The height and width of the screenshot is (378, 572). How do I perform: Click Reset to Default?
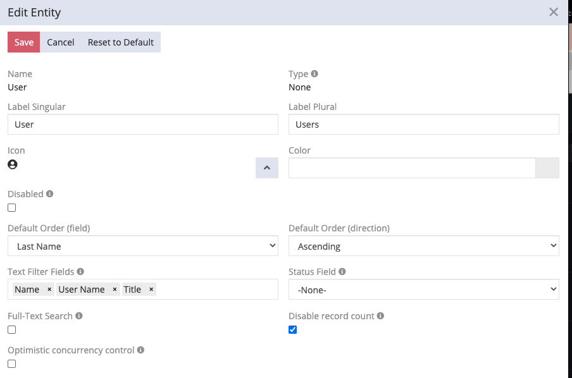coord(120,42)
